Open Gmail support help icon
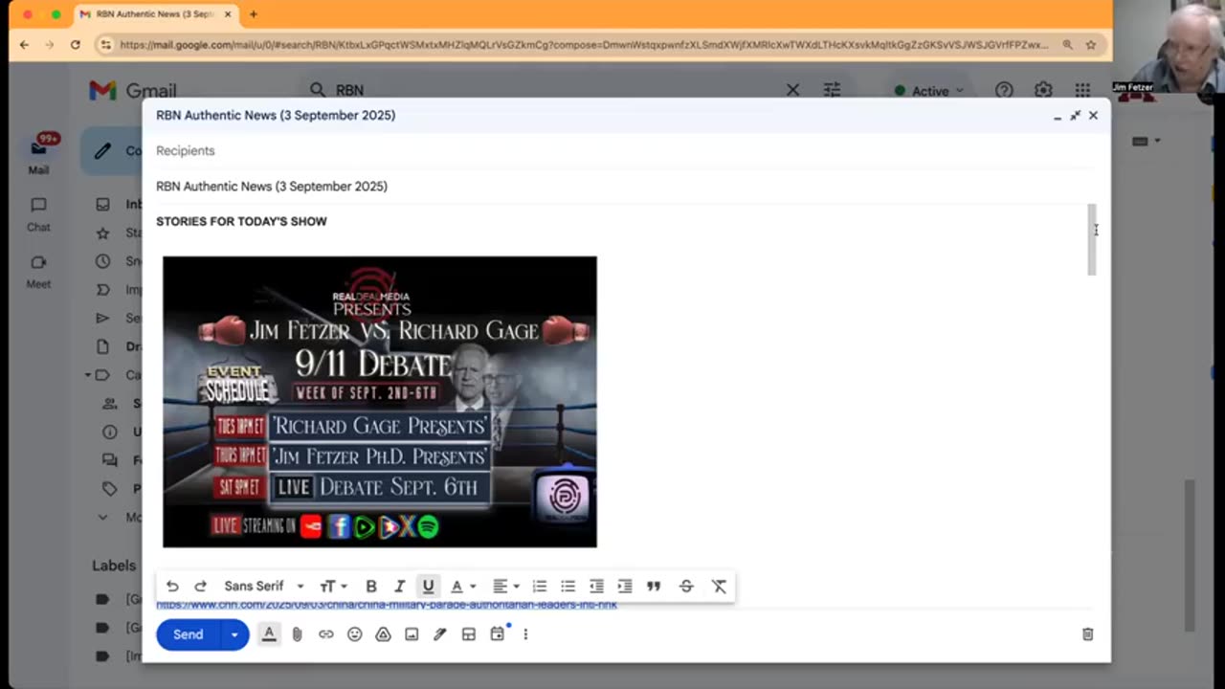Image resolution: width=1225 pixels, height=689 pixels. click(x=1004, y=90)
